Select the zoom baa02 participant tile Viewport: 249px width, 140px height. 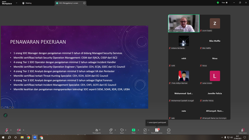click(215, 23)
